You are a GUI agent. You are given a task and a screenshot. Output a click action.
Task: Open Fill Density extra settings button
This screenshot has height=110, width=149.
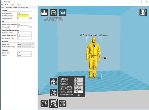tap(31, 27)
